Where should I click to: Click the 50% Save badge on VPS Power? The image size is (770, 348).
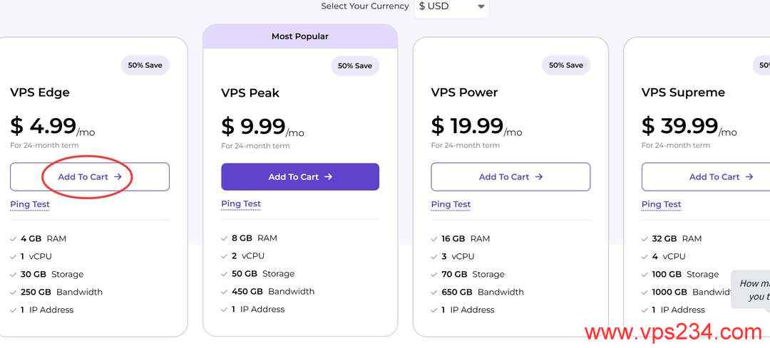point(565,65)
